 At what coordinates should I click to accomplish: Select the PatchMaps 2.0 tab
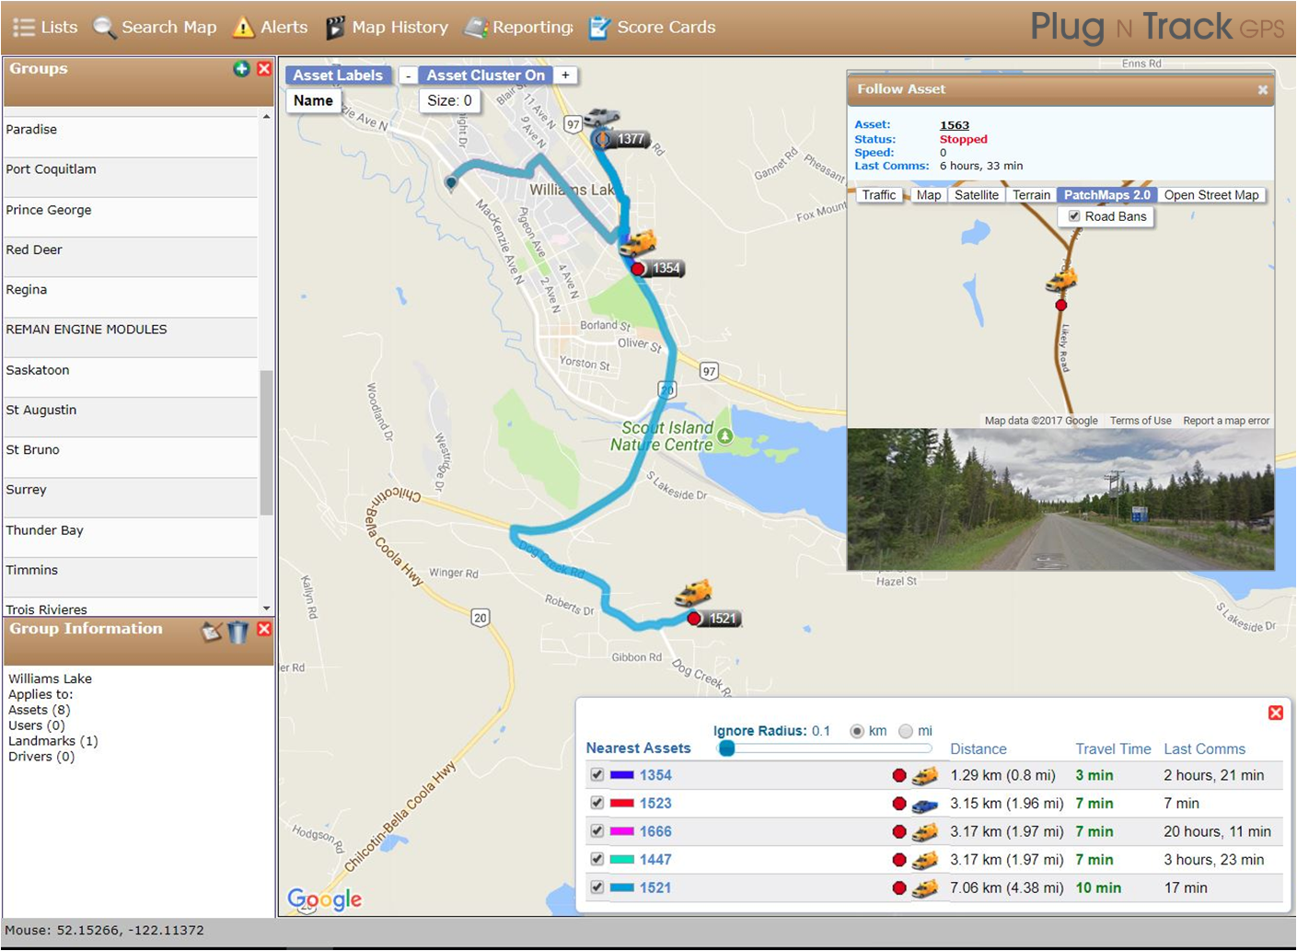coord(1107,195)
